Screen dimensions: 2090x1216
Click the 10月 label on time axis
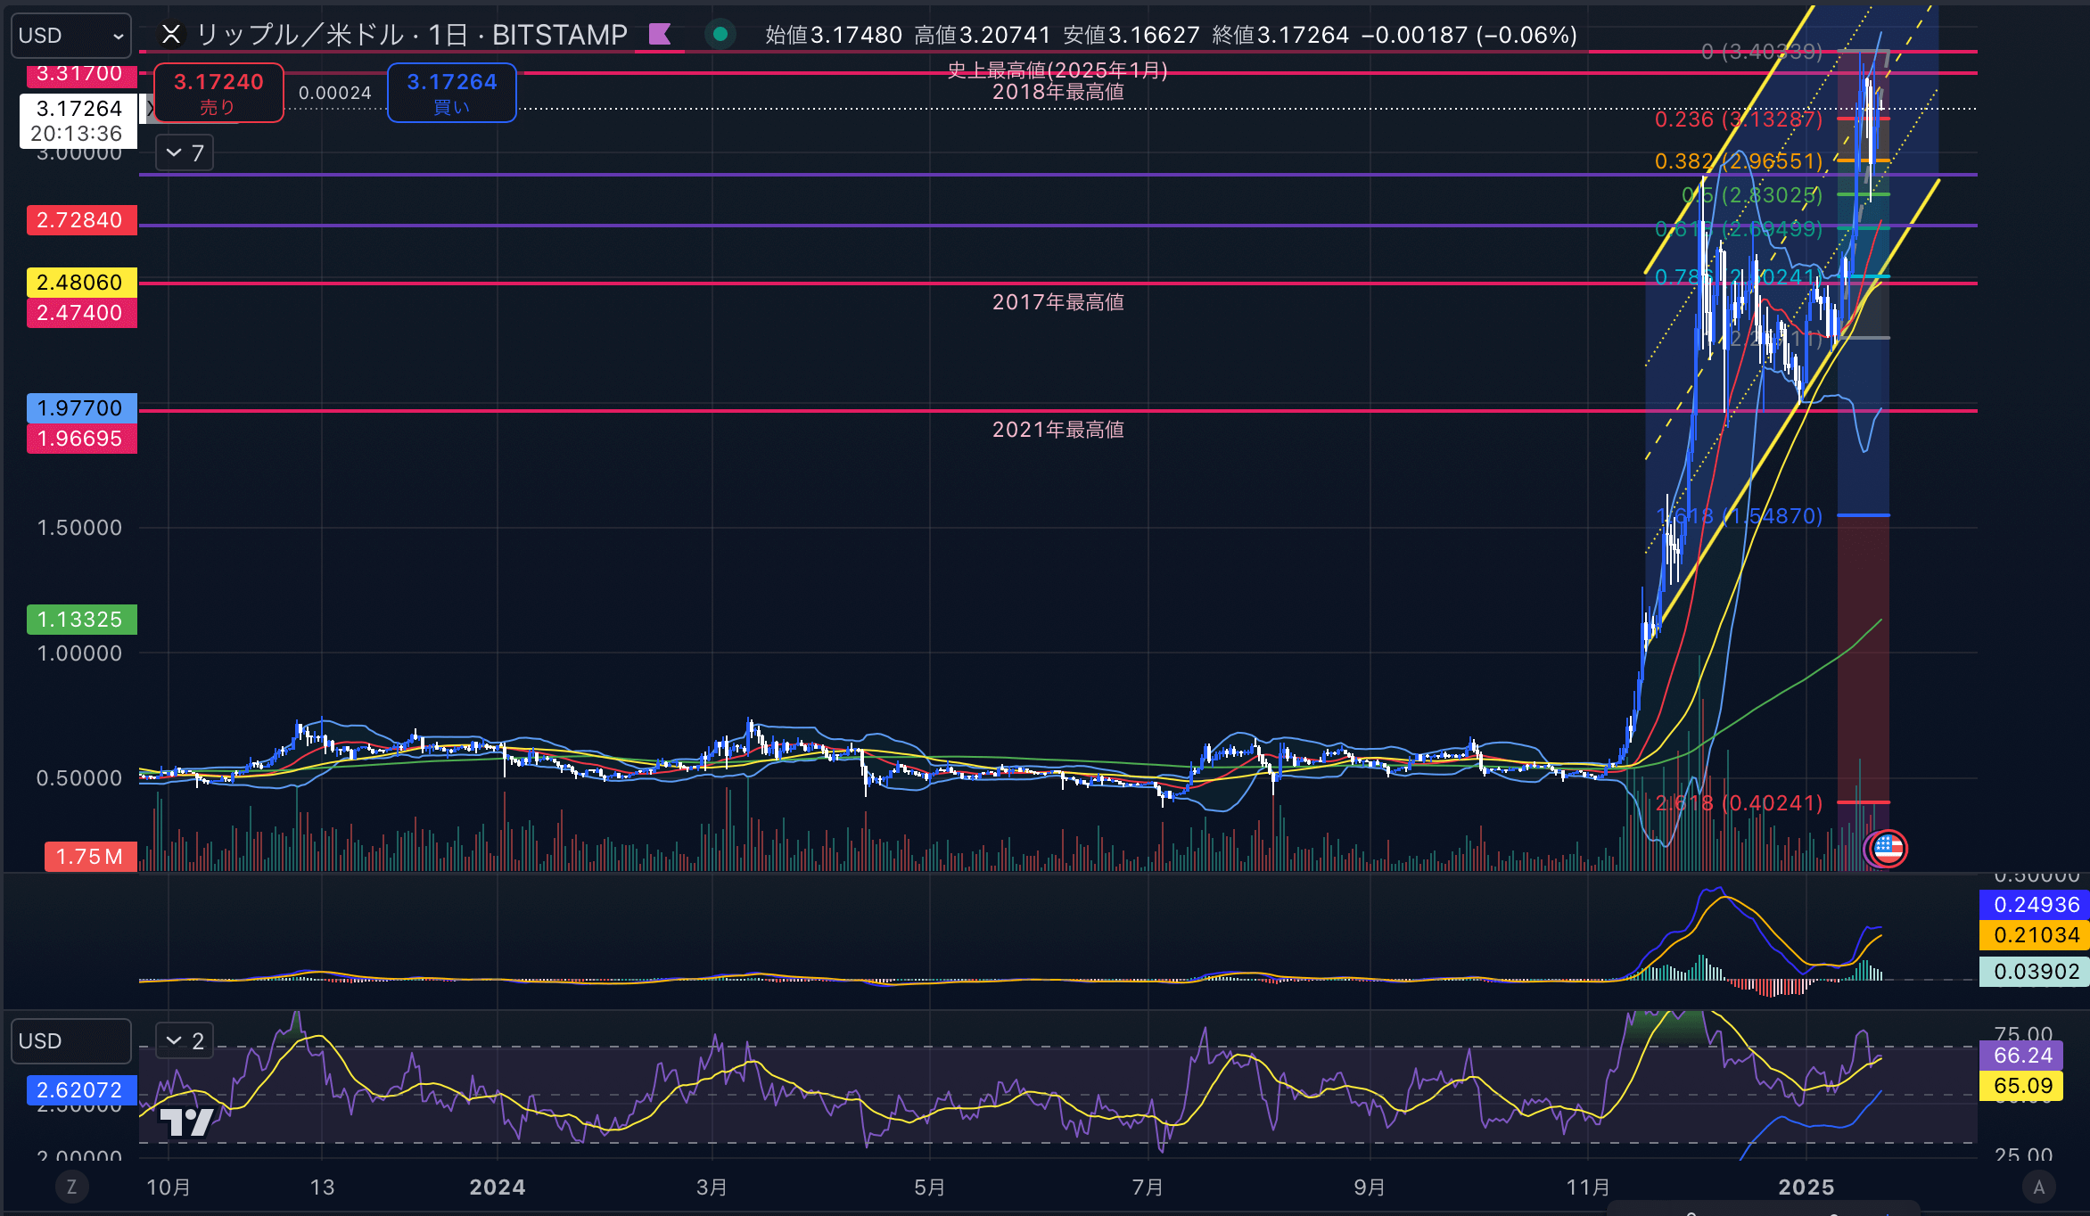pyautogui.click(x=169, y=1187)
